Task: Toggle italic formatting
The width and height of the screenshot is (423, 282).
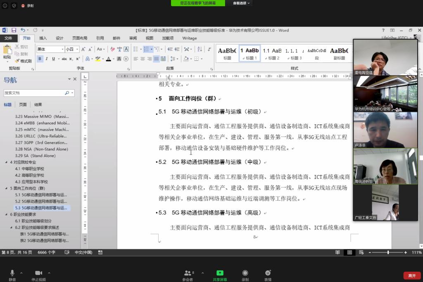Action: click(47, 59)
